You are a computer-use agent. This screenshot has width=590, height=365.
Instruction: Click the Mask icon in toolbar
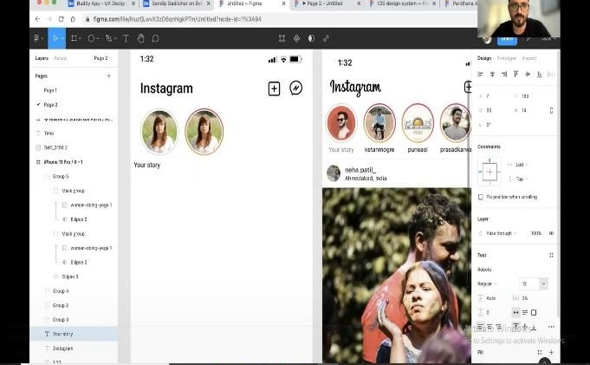tap(311, 38)
